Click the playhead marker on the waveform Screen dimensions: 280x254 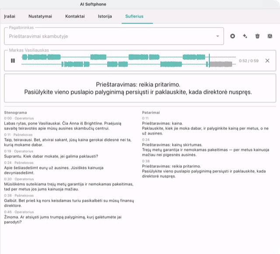209,61
